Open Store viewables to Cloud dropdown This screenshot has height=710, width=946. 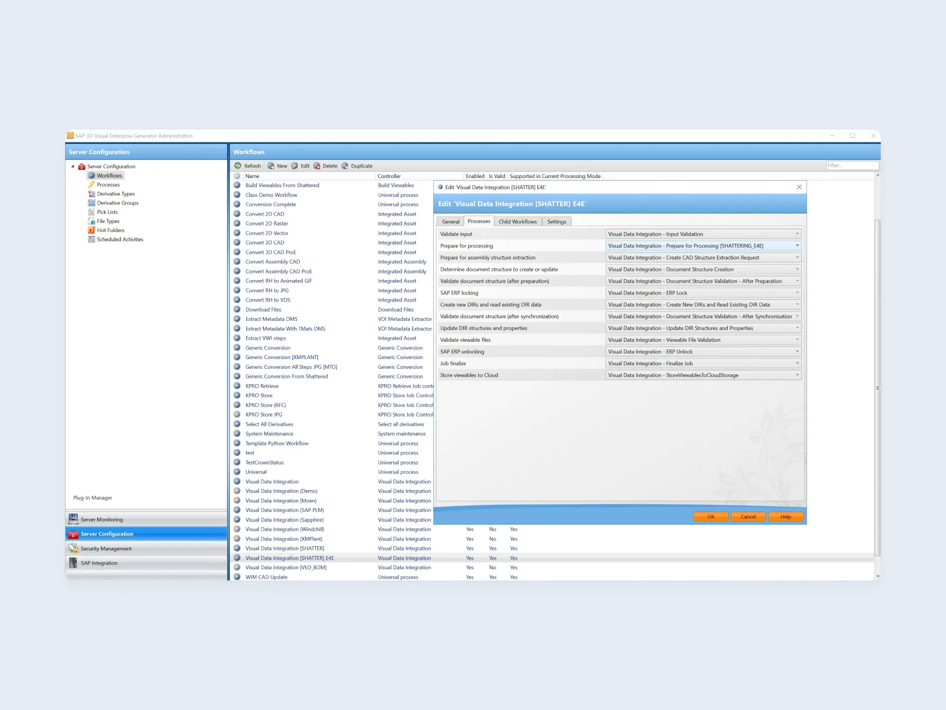703,375
